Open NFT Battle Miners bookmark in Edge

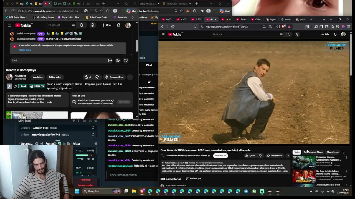tap(17, 17)
